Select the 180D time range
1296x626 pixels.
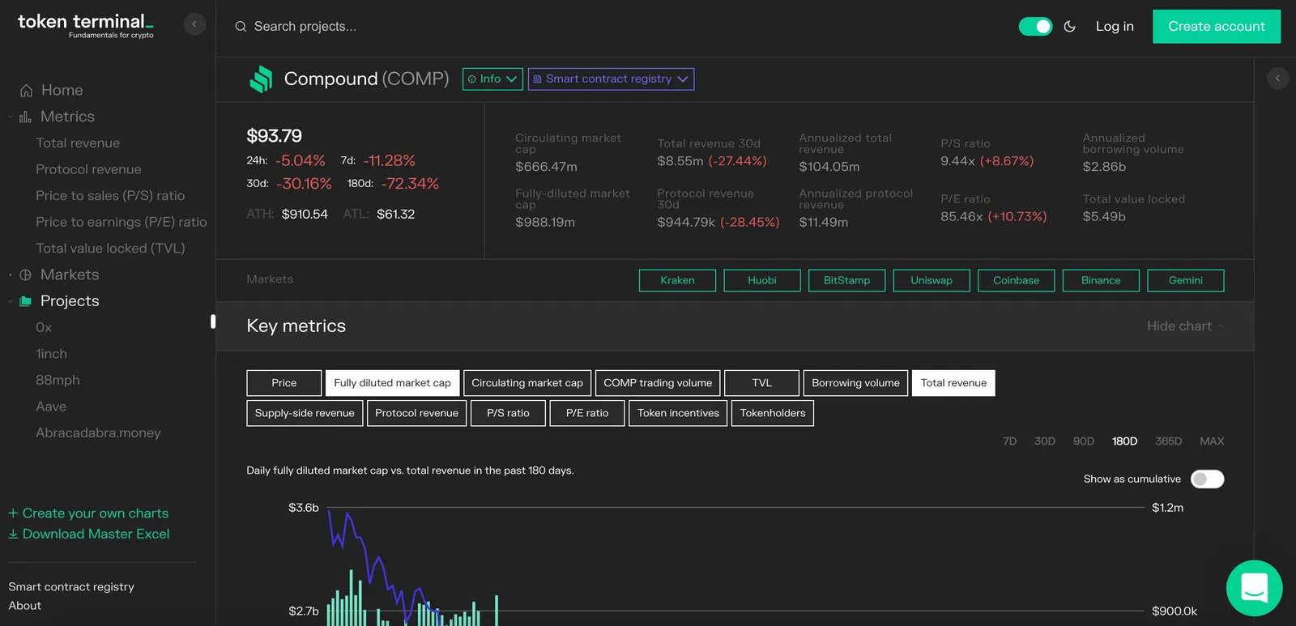tap(1124, 441)
